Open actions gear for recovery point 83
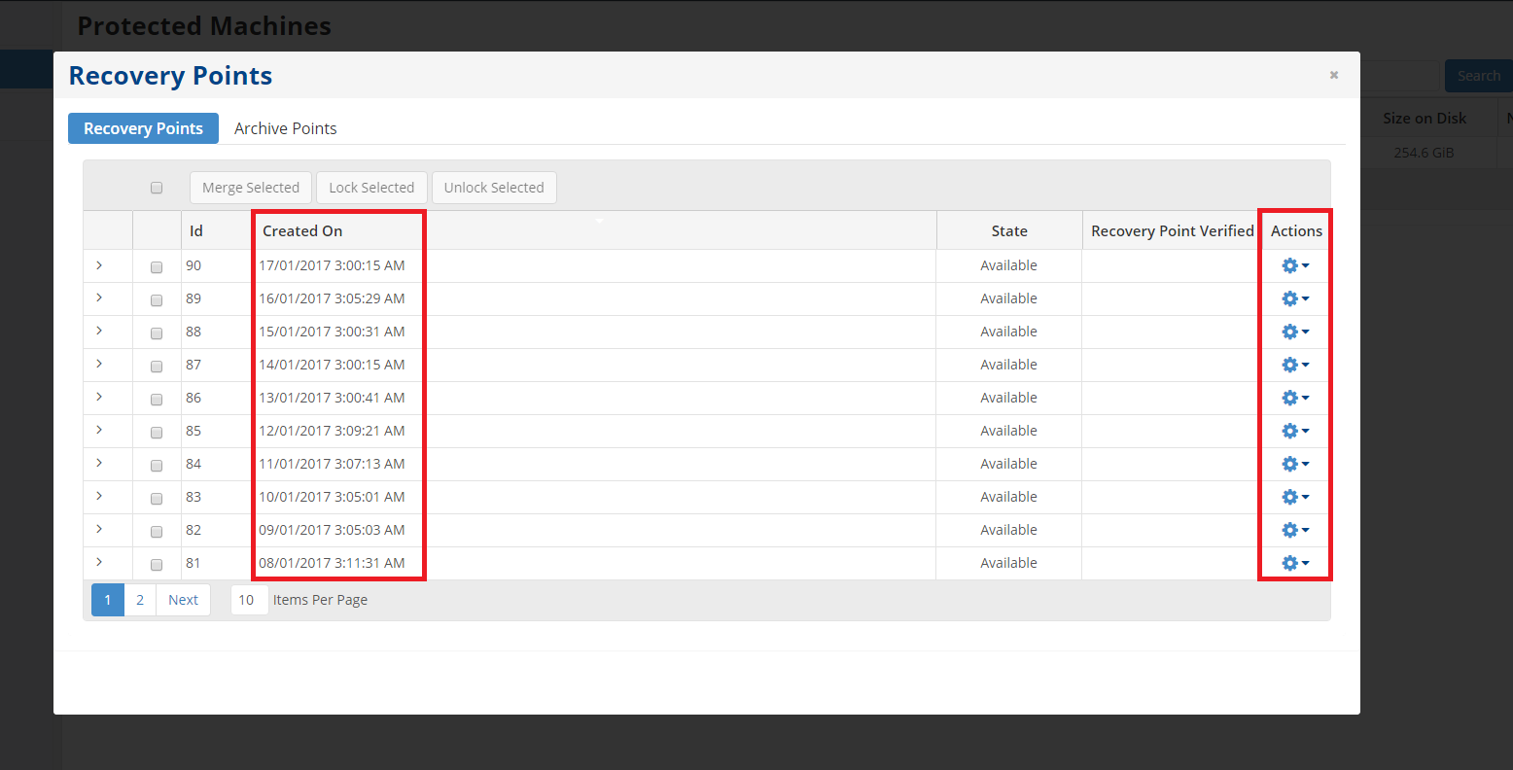This screenshot has width=1513, height=770. point(1294,497)
